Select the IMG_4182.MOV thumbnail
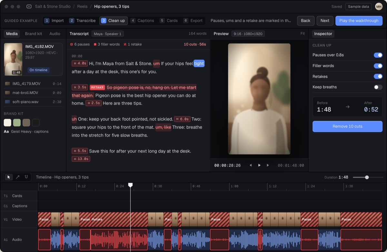387x252 pixels. [x=13, y=59]
